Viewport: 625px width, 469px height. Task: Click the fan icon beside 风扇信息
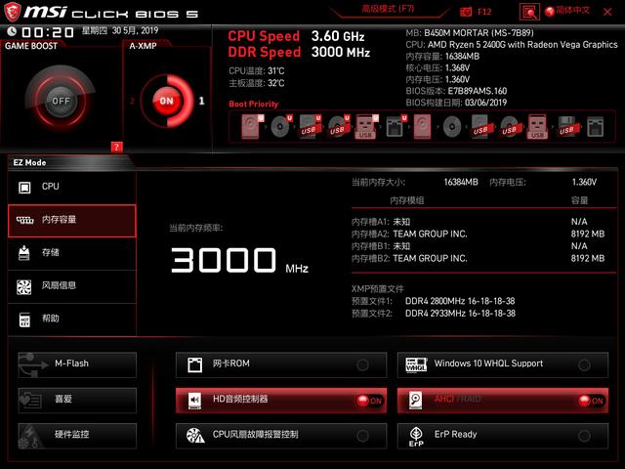click(x=23, y=286)
